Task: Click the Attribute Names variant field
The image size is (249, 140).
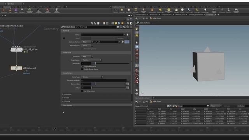Action: [105, 42]
